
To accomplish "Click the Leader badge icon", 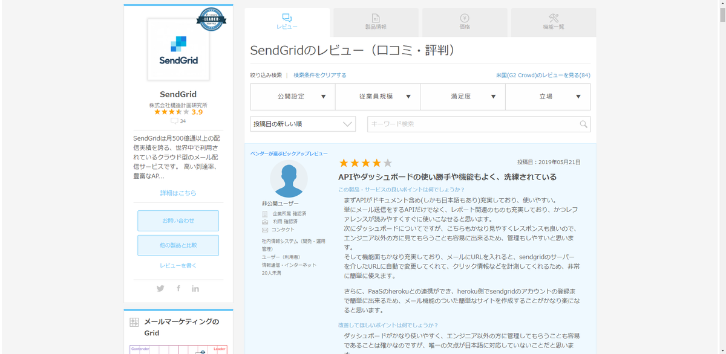I will pos(212,19).
